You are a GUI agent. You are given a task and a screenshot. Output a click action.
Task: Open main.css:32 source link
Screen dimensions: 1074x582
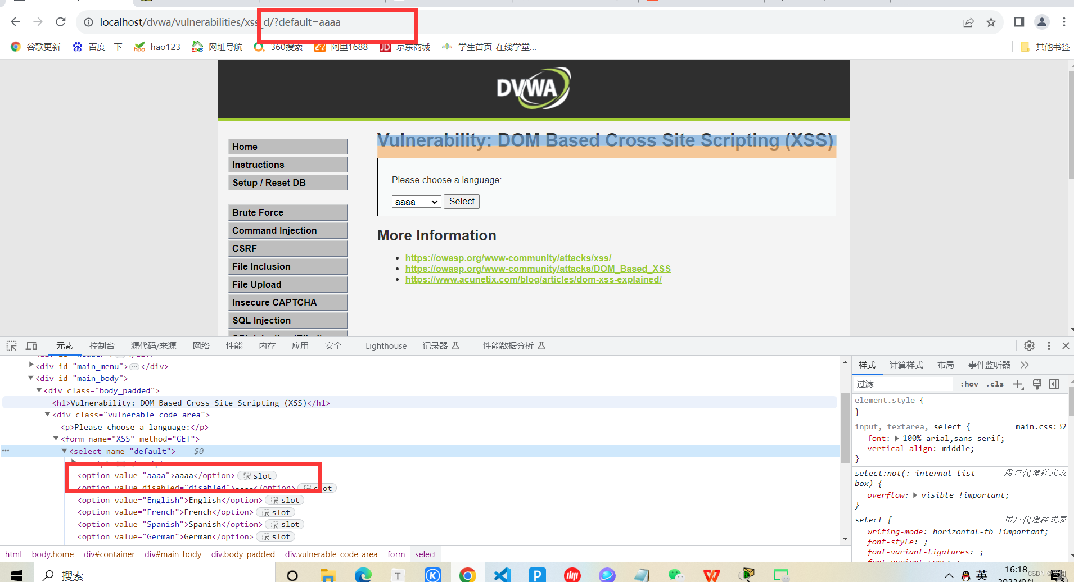tap(1041, 427)
